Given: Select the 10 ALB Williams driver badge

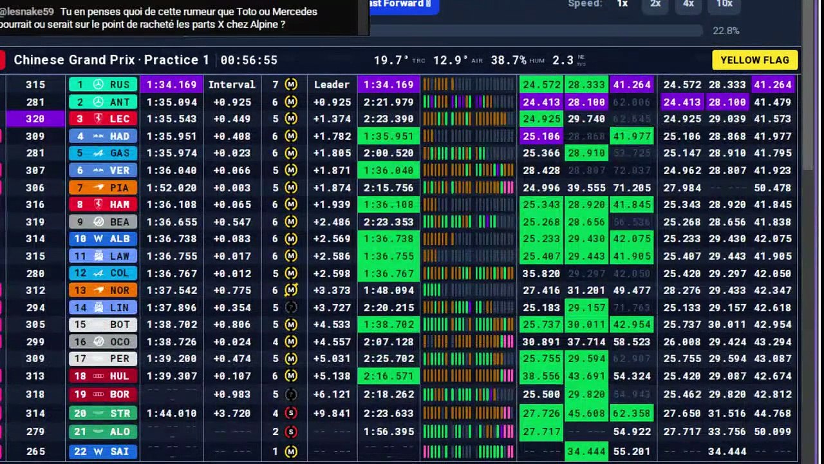Looking at the screenshot, I should [103, 238].
